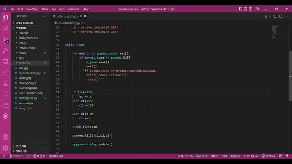Split the editor right
This screenshot has height=164, width=292.
click(281, 16)
